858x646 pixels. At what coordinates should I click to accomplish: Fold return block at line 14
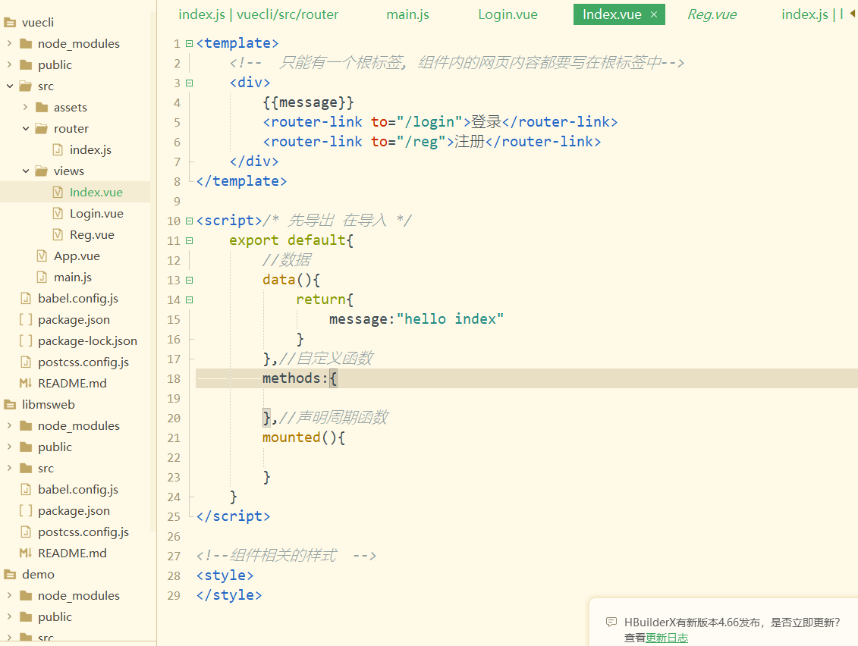(x=190, y=299)
